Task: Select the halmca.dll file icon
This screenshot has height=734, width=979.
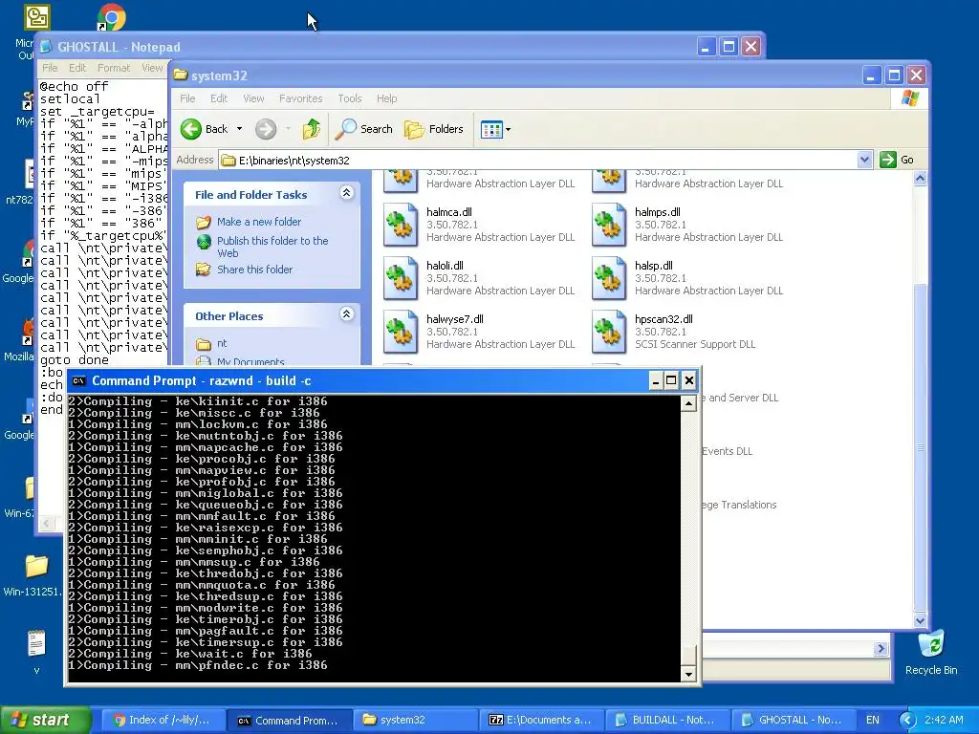Action: coord(401,225)
